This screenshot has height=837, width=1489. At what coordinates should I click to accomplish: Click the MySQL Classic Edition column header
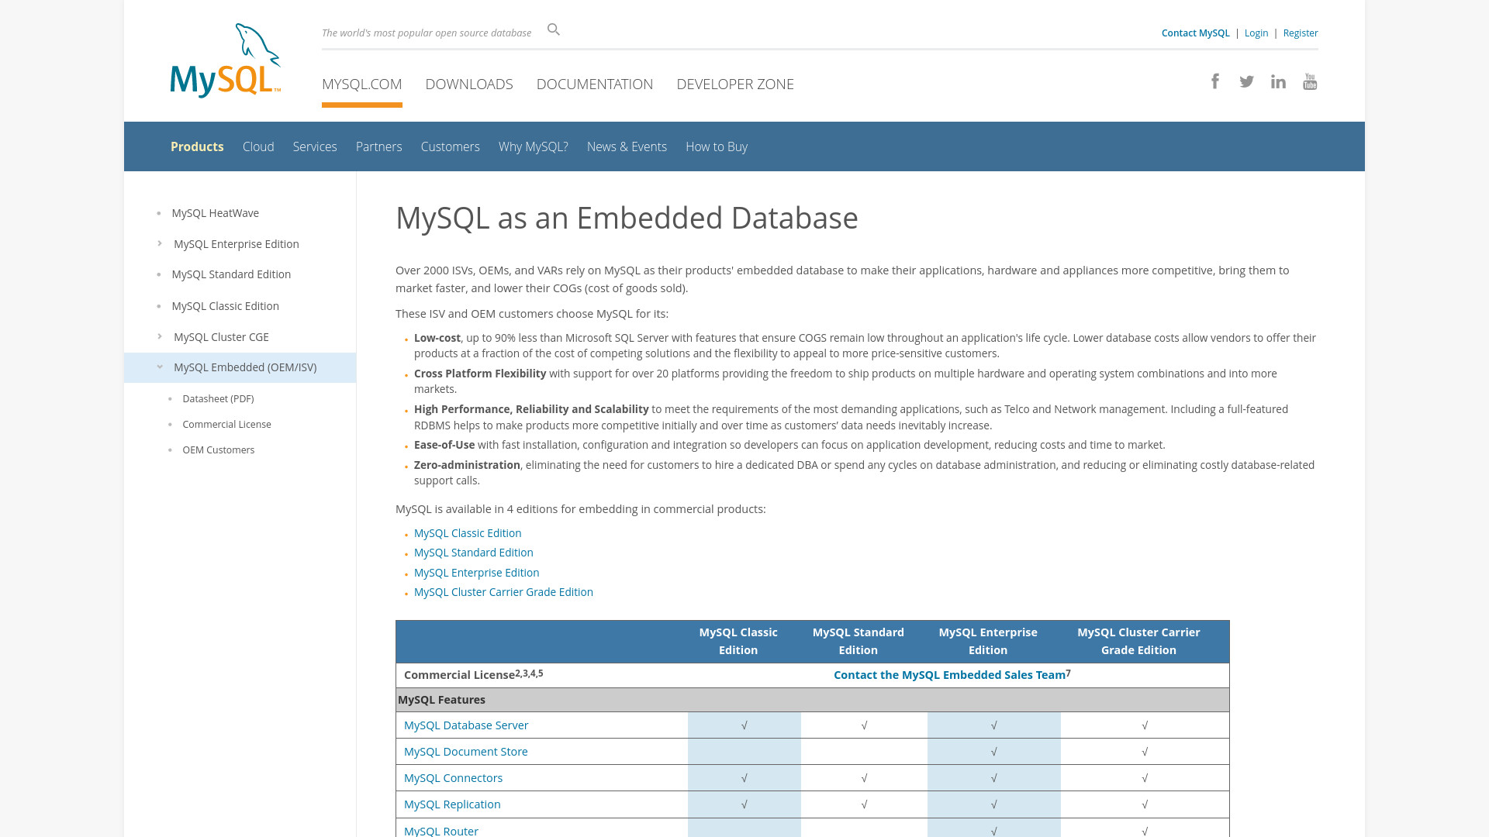[x=738, y=641]
